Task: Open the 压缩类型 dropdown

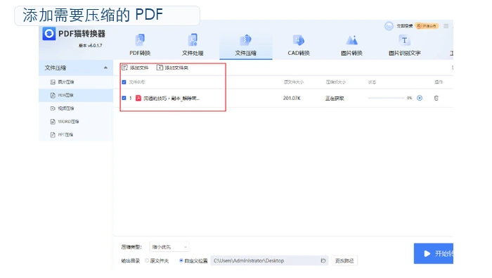Action: 169,247
